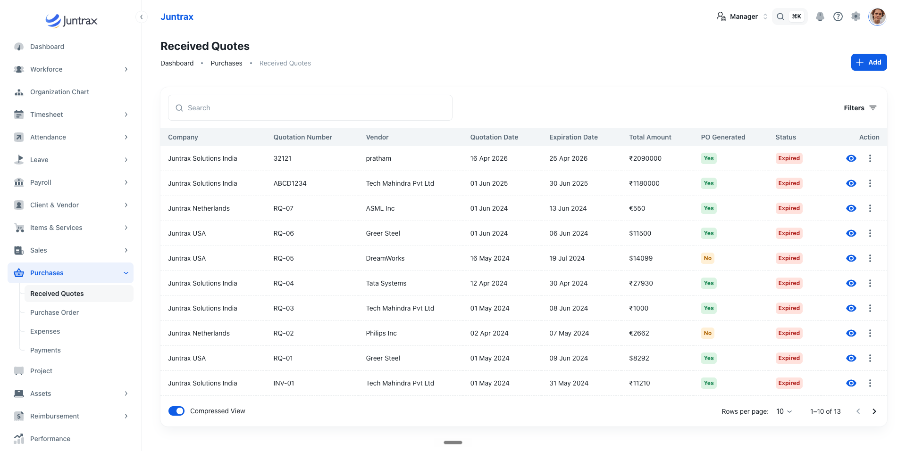
Task: View quote RQ-02 with eye icon
Action: tap(851, 333)
